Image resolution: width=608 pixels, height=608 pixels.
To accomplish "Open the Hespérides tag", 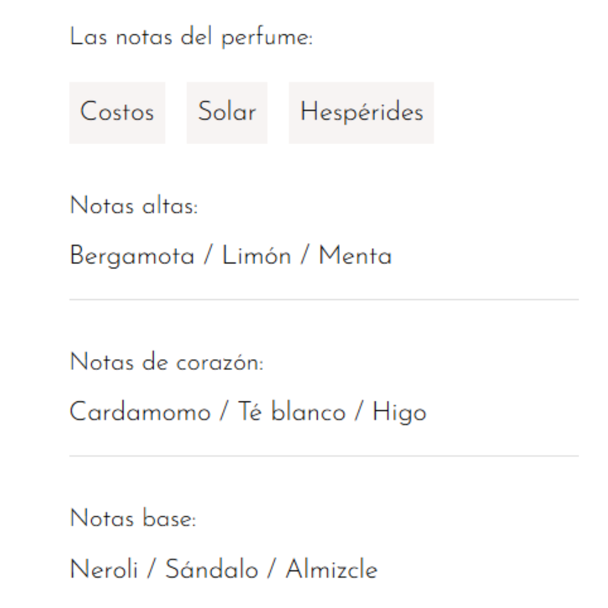I will tap(361, 113).
